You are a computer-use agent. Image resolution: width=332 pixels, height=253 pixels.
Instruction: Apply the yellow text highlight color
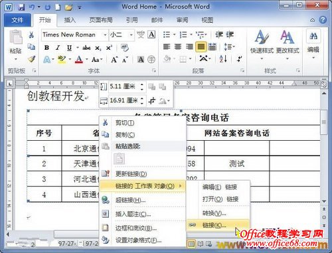click(62, 59)
